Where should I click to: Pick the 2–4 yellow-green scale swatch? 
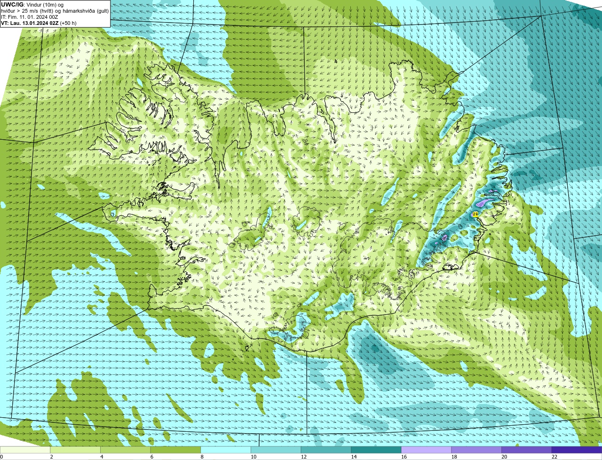(75, 450)
